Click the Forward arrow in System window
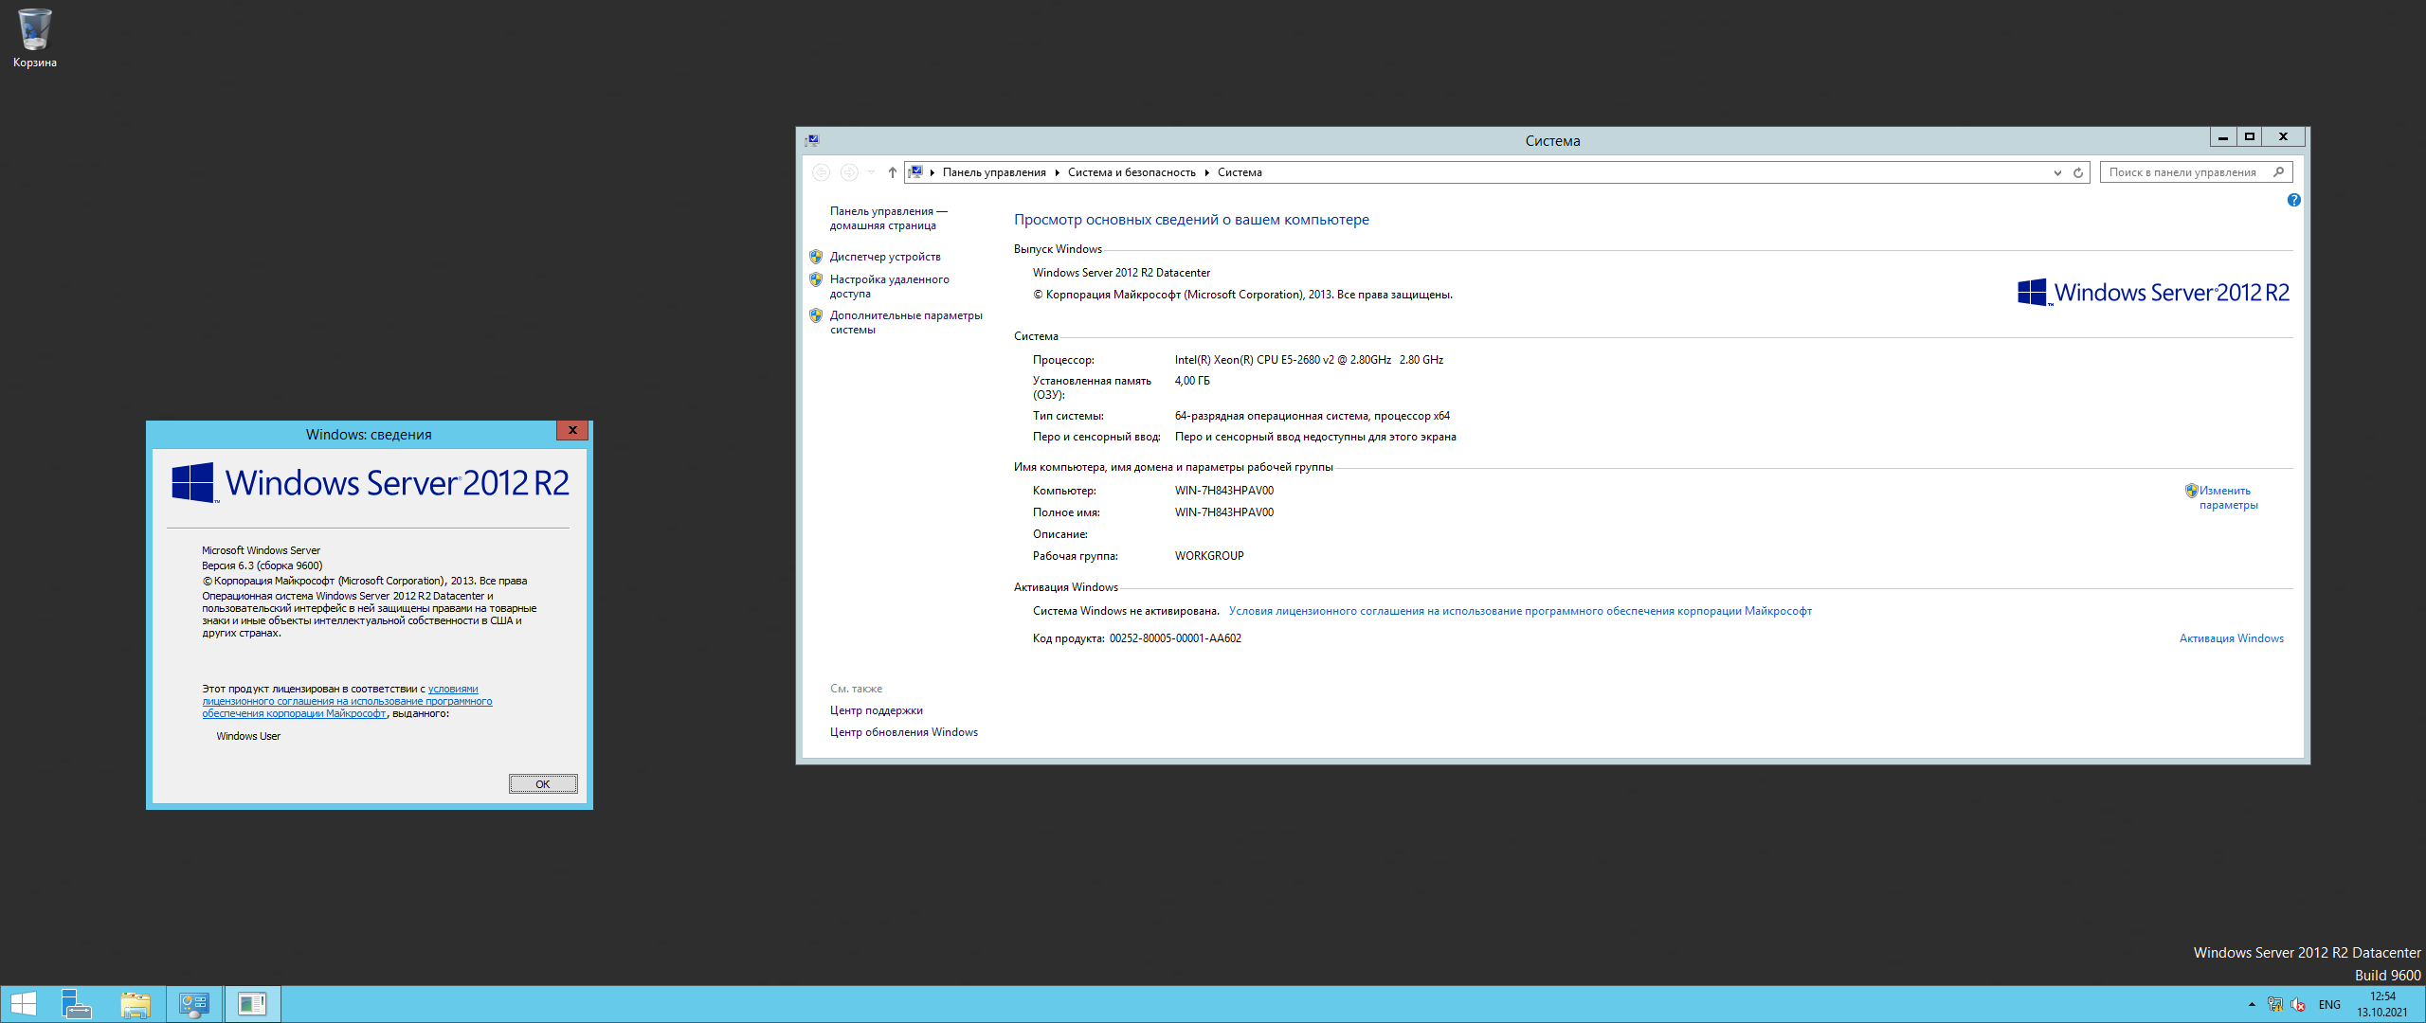 pyautogui.click(x=849, y=172)
